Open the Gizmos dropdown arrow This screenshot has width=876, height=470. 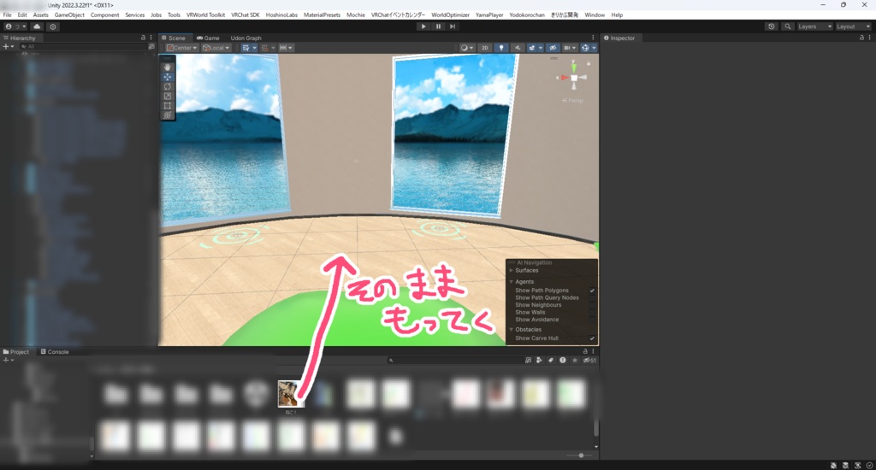click(594, 48)
